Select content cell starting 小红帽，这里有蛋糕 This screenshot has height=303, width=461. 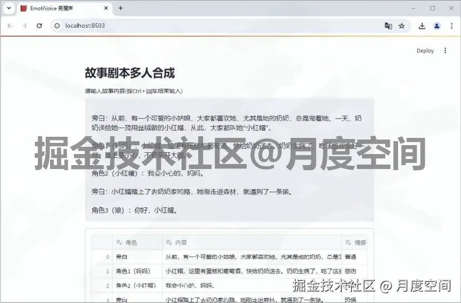point(252,271)
